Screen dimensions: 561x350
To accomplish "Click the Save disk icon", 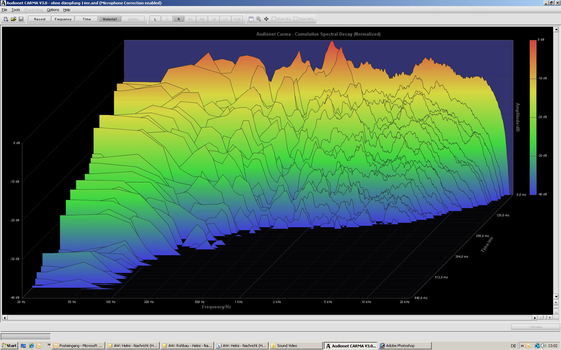I will click(21, 19).
